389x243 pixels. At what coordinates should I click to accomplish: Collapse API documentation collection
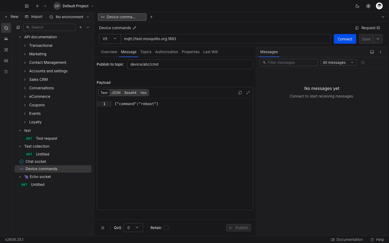coord(20,37)
